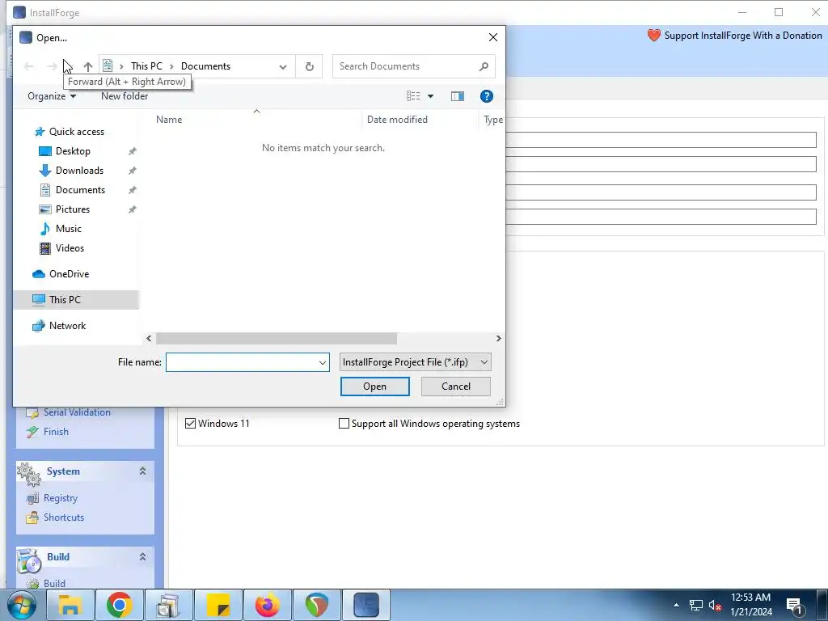This screenshot has width=828, height=621.
Task: Open file dialog help button
Action: [x=486, y=96]
